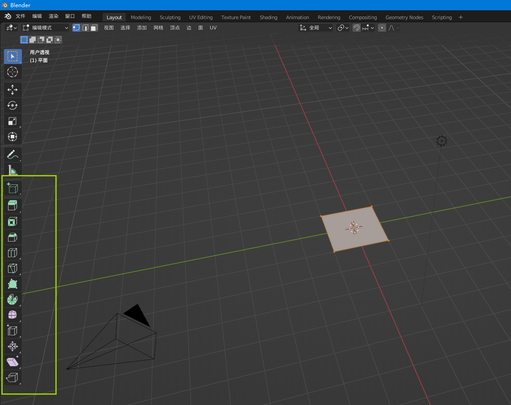Click the Blender logo menu icon
This screenshot has width=511, height=405.
(x=8, y=17)
